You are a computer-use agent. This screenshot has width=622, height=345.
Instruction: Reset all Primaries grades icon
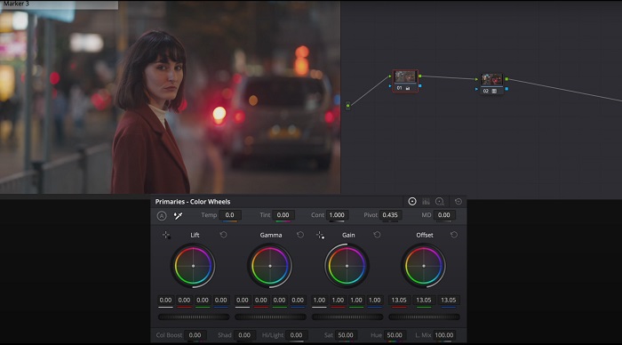[459, 202]
